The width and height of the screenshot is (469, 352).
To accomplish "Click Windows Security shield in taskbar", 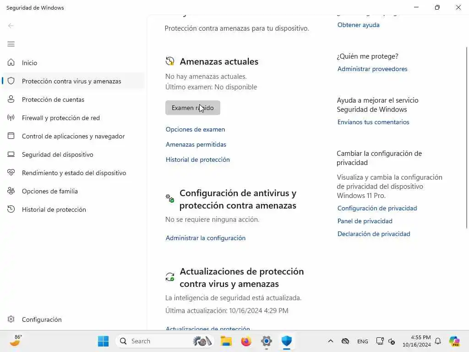I will pyautogui.click(x=287, y=341).
